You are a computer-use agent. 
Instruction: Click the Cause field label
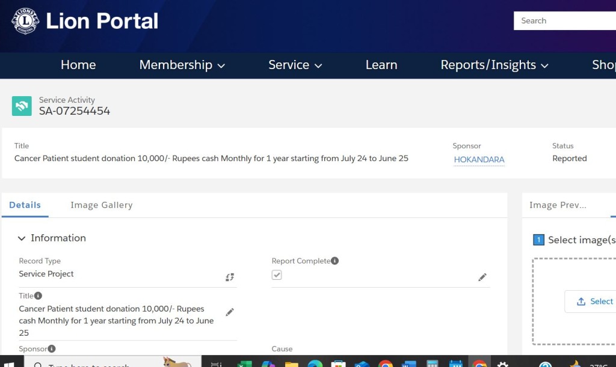[282, 348]
